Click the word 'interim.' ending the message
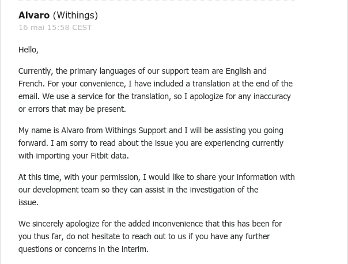 click(135, 249)
